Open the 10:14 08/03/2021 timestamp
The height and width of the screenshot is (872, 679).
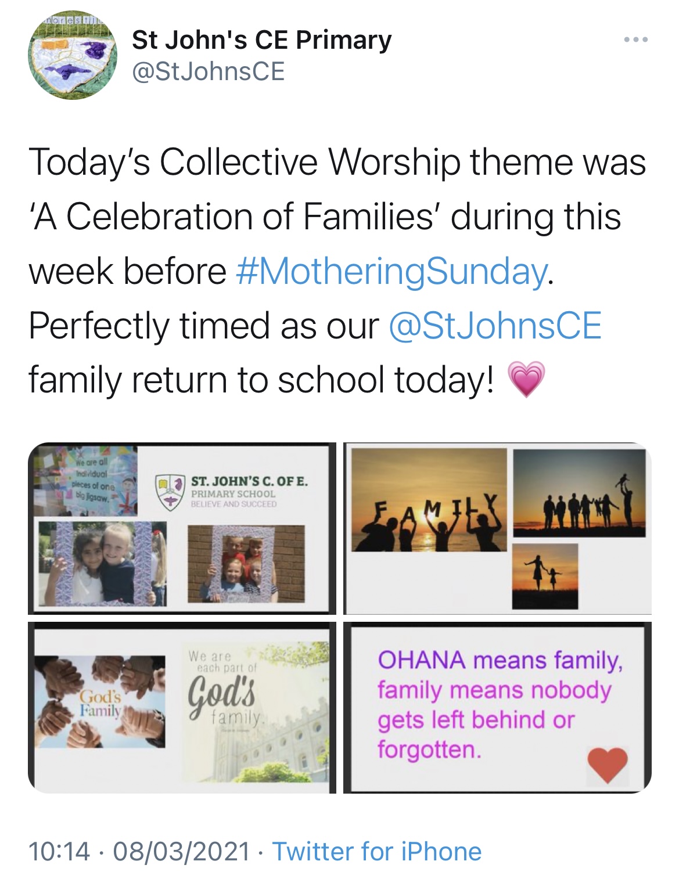(139, 852)
